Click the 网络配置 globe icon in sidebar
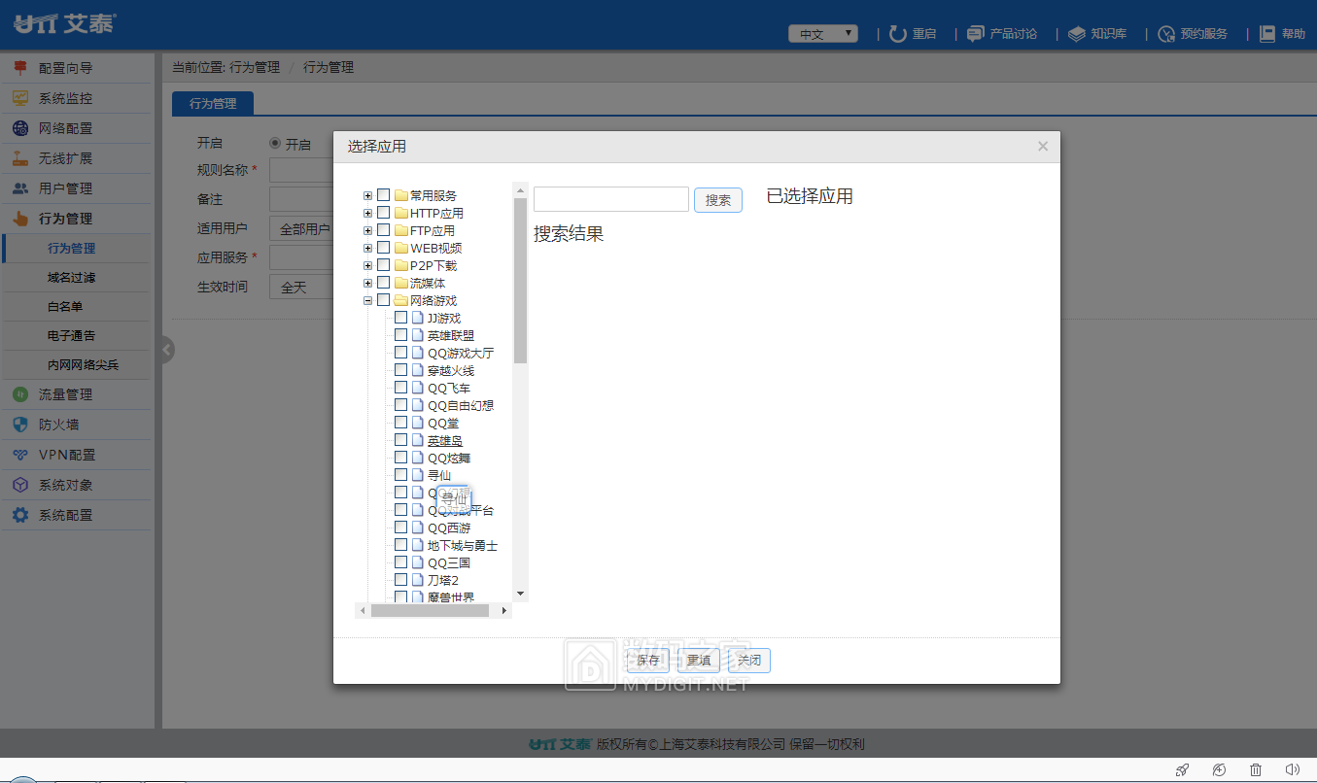Image resolution: width=1317 pixels, height=783 pixels. point(20,128)
